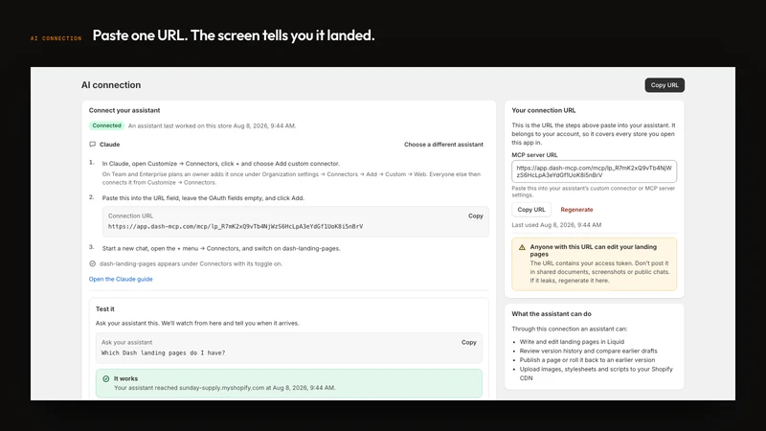Click the 'Test it' heading
The image size is (766, 431).
pyautogui.click(x=105, y=309)
